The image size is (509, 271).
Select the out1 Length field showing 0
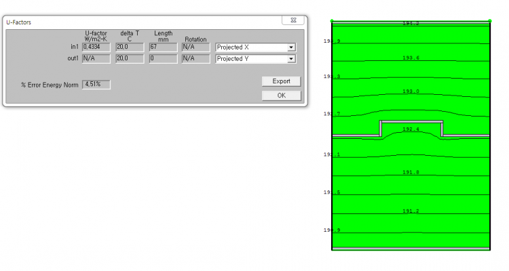[163, 59]
